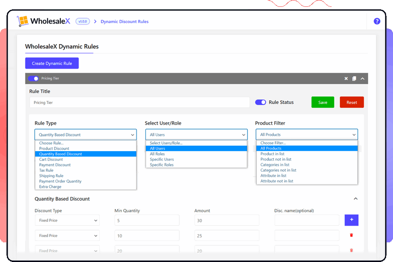Select Payment Discount rule type
This screenshot has width=393, height=262.
(85, 165)
